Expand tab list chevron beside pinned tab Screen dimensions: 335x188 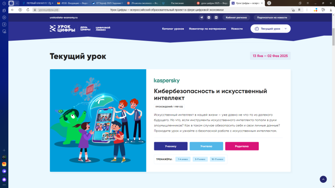pos(17,3)
